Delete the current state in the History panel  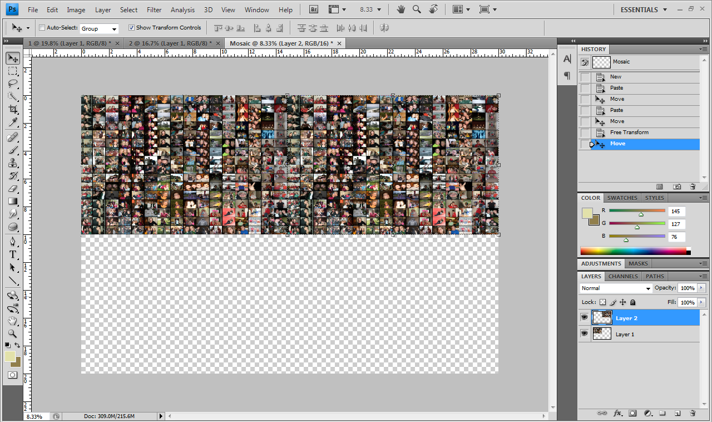coord(693,187)
